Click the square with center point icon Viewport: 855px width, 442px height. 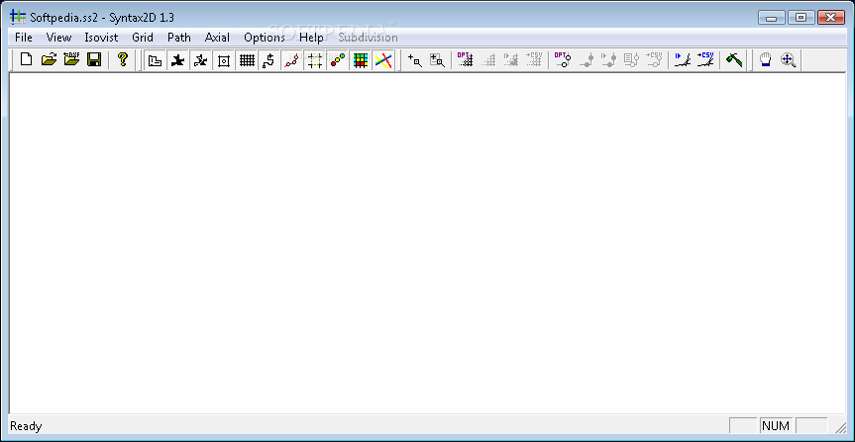tap(224, 60)
